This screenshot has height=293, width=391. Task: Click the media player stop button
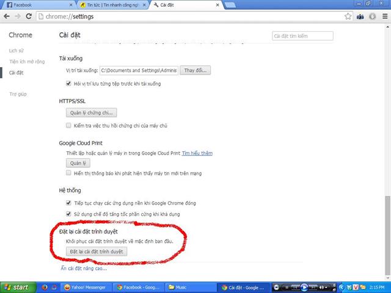(x=287, y=288)
